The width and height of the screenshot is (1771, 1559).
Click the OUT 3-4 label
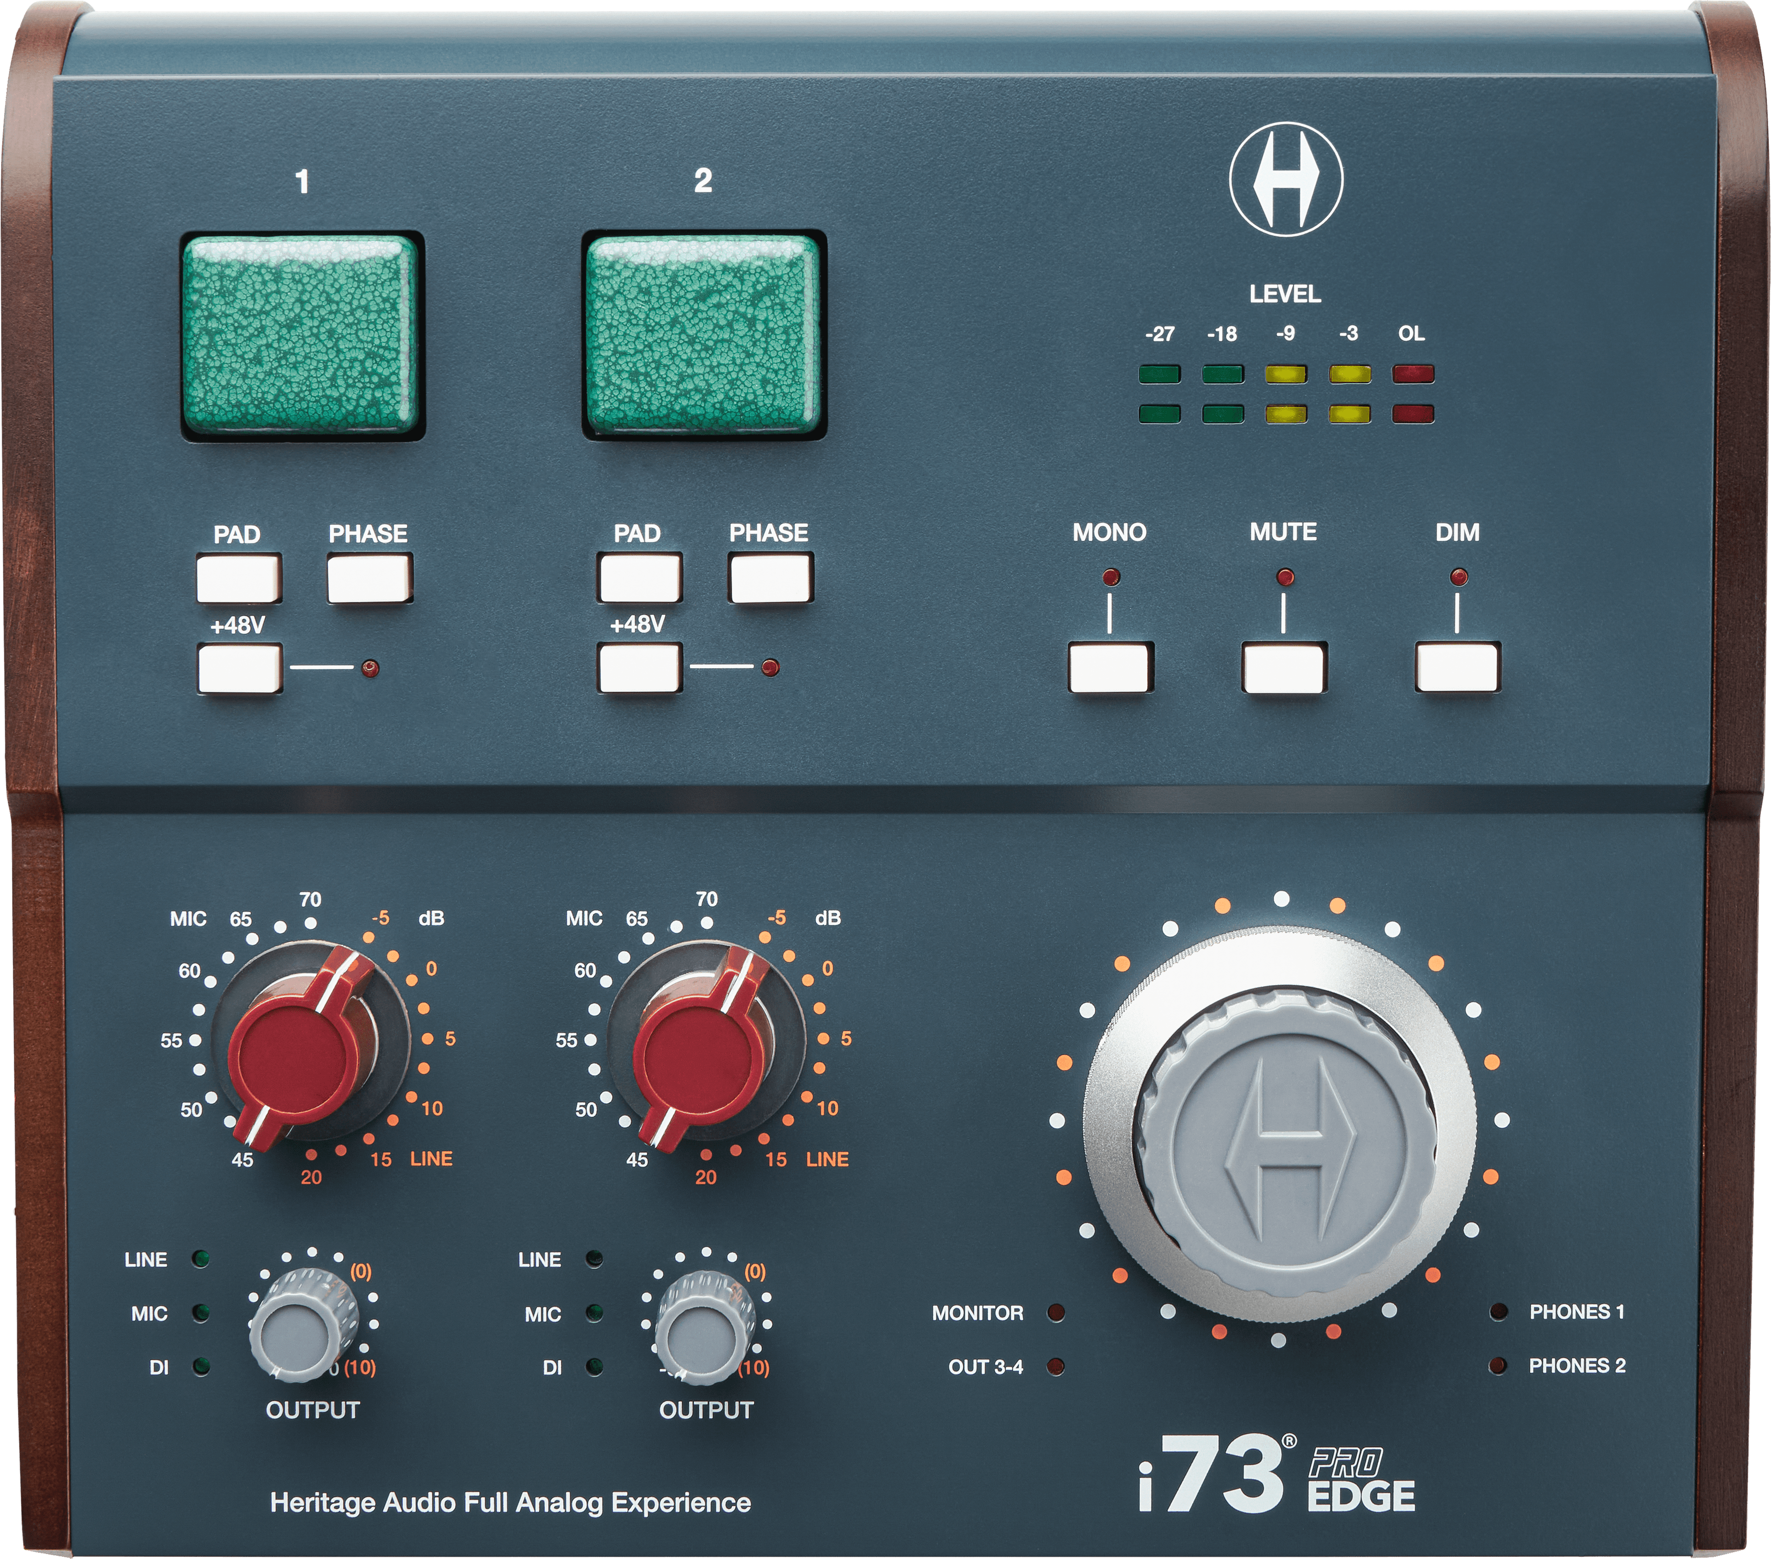click(986, 1367)
